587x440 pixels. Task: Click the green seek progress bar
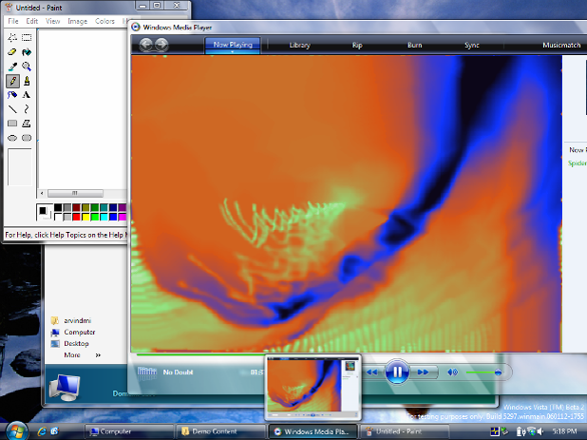[202, 354]
